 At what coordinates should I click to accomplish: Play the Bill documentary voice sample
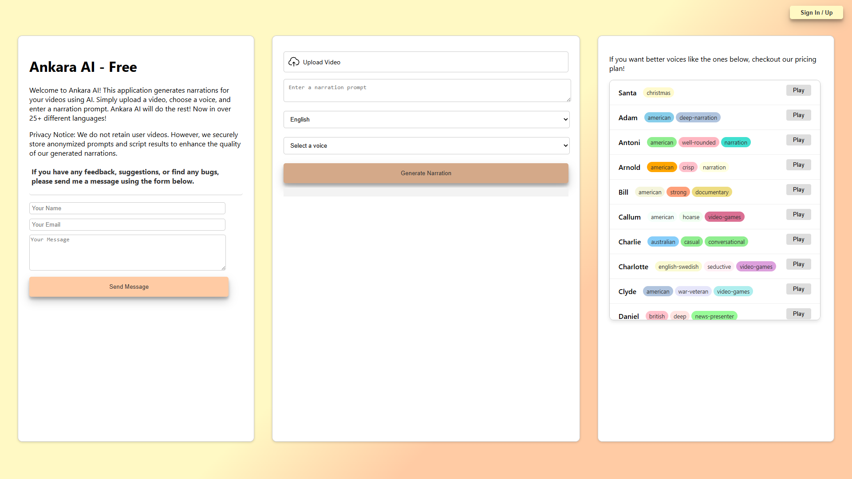[x=798, y=190]
